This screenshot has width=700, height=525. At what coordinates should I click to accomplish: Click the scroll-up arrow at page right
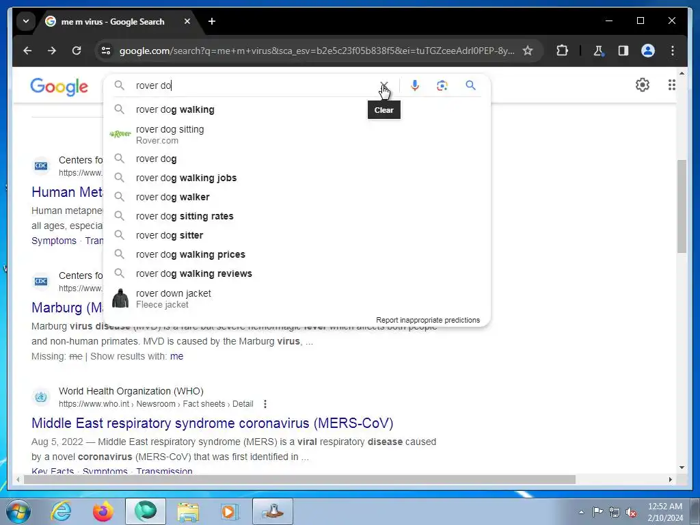[682, 72]
